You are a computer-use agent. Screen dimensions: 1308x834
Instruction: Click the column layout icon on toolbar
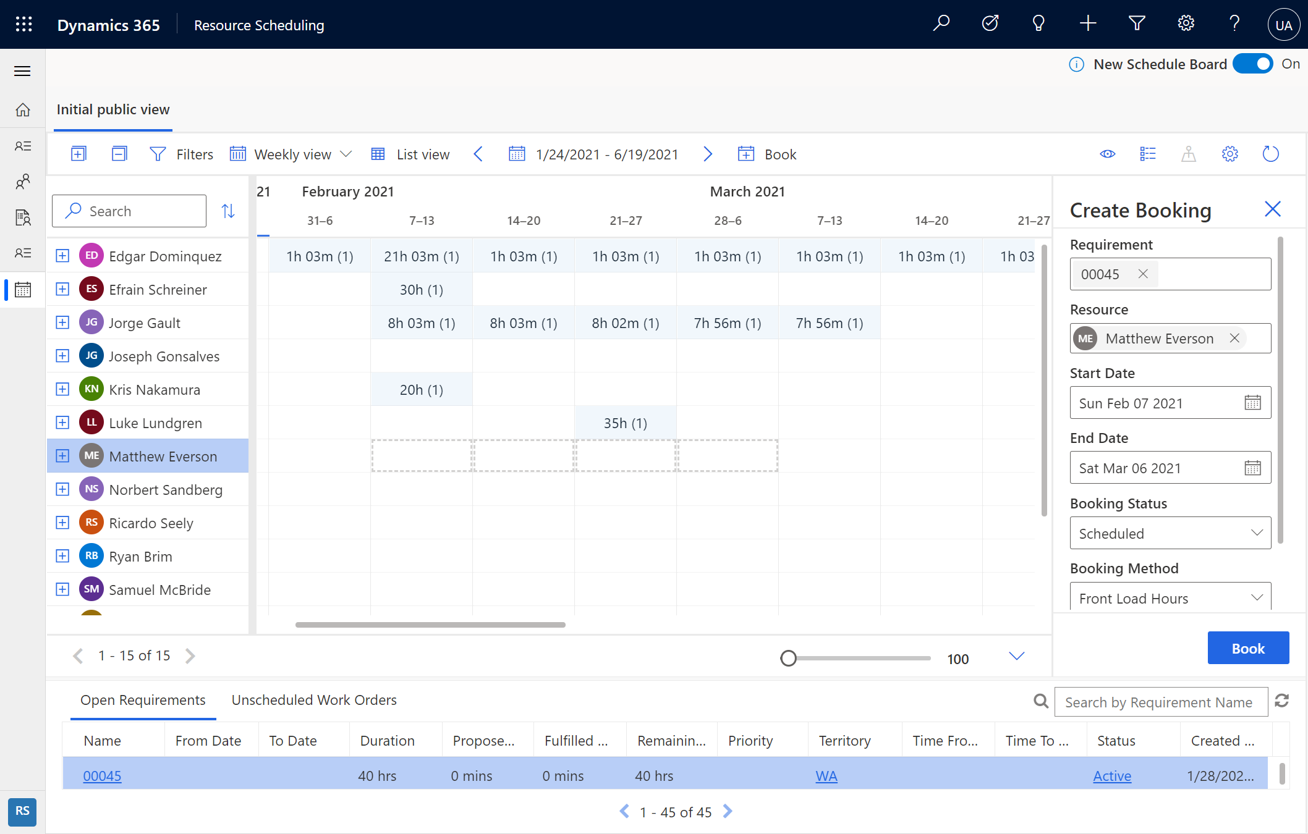pyautogui.click(x=1148, y=154)
